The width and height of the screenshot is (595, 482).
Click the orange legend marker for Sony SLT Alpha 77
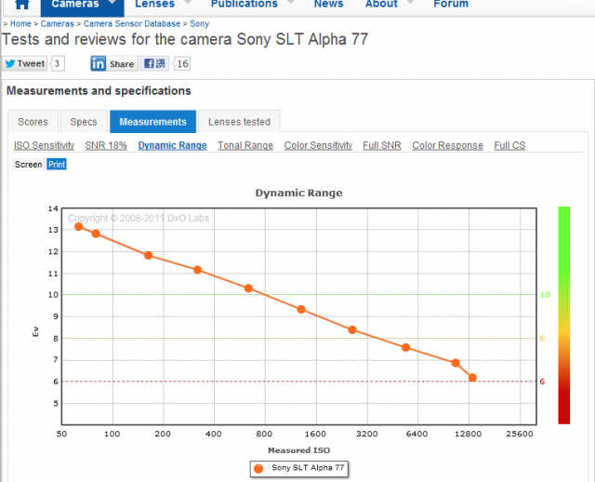pyautogui.click(x=258, y=469)
